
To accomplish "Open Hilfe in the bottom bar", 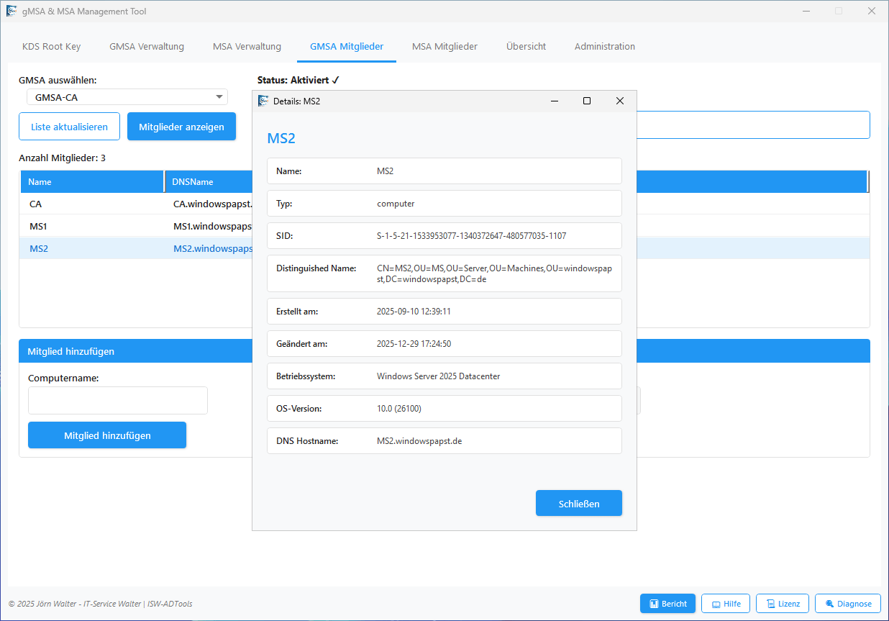I will [726, 604].
